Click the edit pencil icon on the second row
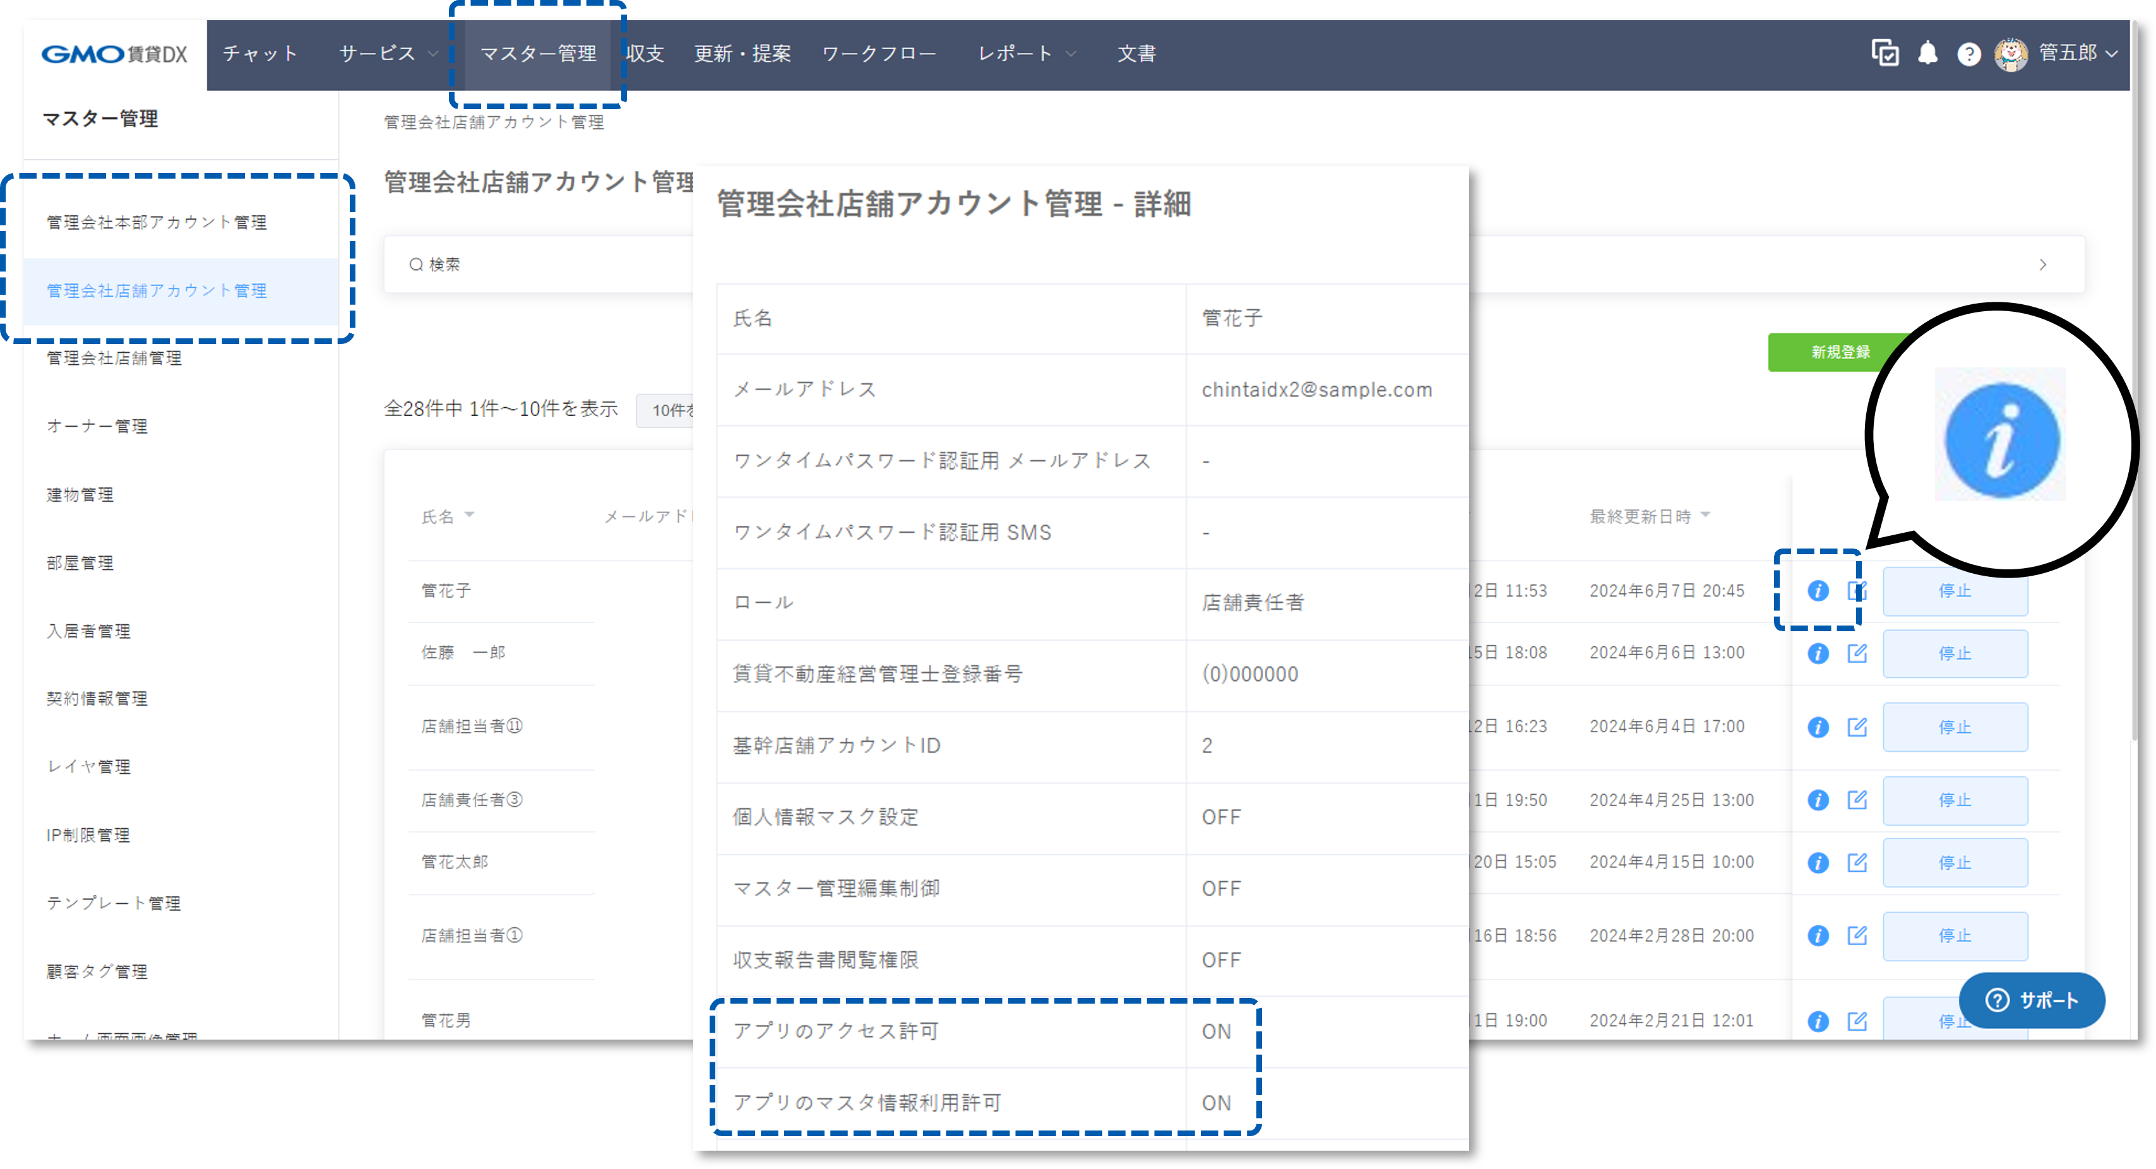This screenshot has height=1169, width=2156. pyautogui.click(x=1857, y=653)
